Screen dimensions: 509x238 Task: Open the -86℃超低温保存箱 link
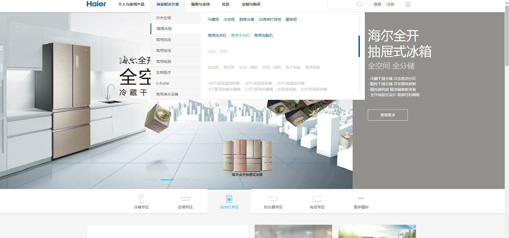point(223,83)
